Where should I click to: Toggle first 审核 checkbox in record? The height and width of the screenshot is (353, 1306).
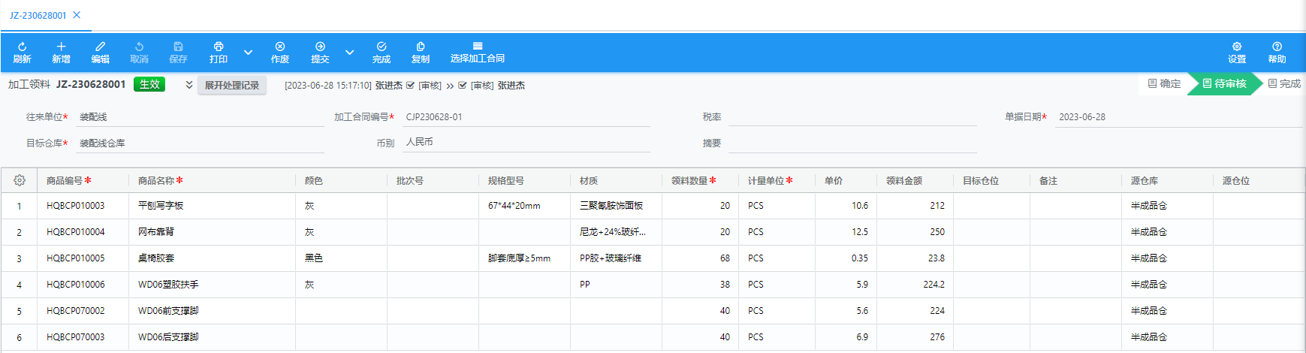click(x=410, y=86)
